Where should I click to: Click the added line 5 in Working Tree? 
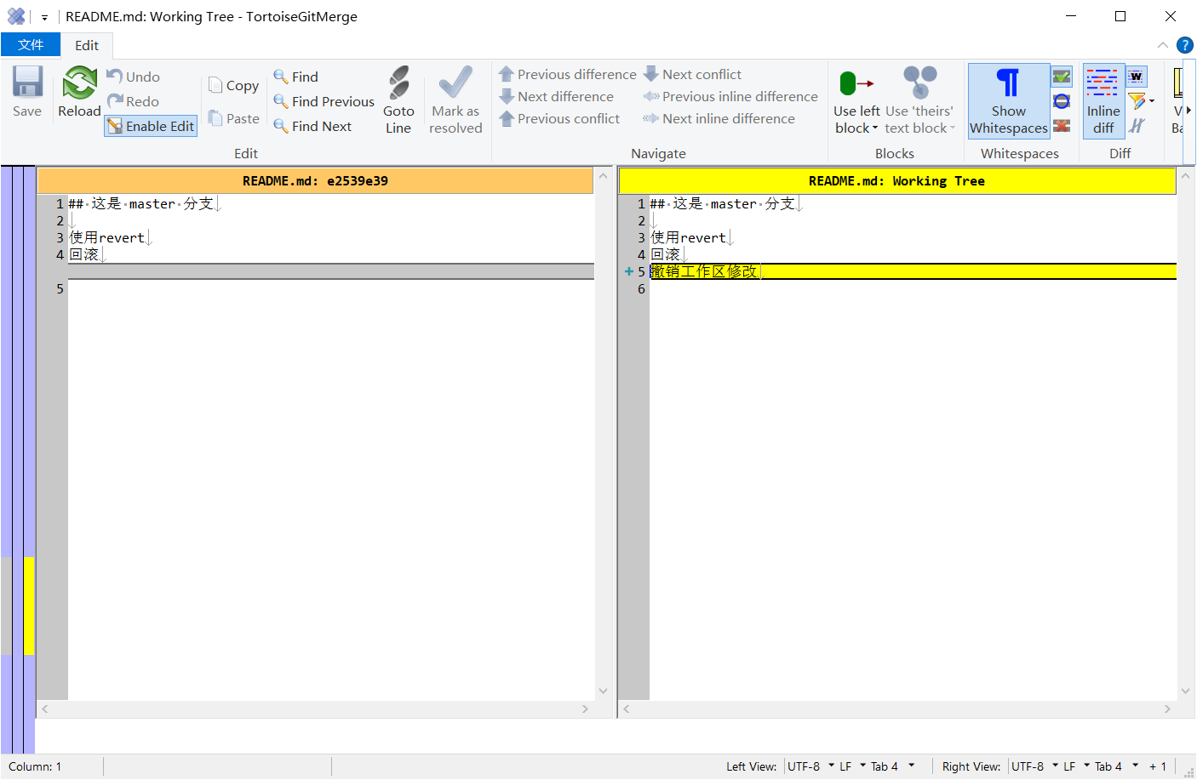(851, 271)
